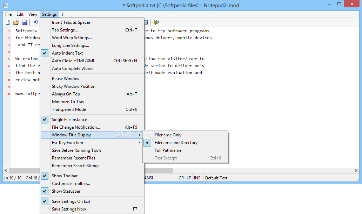Screen dimensions: 362x214
Task: Click scroll right arrow on horizontal scrollbar
Action: coord(356,171)
